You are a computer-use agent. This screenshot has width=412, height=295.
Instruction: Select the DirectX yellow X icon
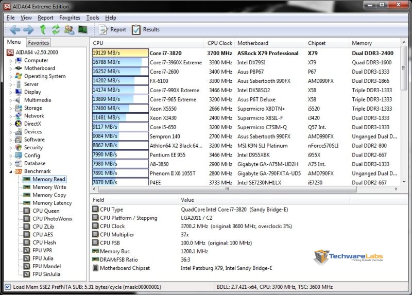click(x=19, y=124)
